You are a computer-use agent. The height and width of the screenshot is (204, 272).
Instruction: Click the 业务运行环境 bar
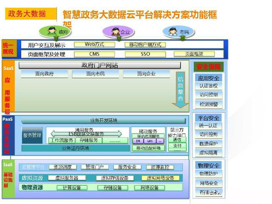75,148
